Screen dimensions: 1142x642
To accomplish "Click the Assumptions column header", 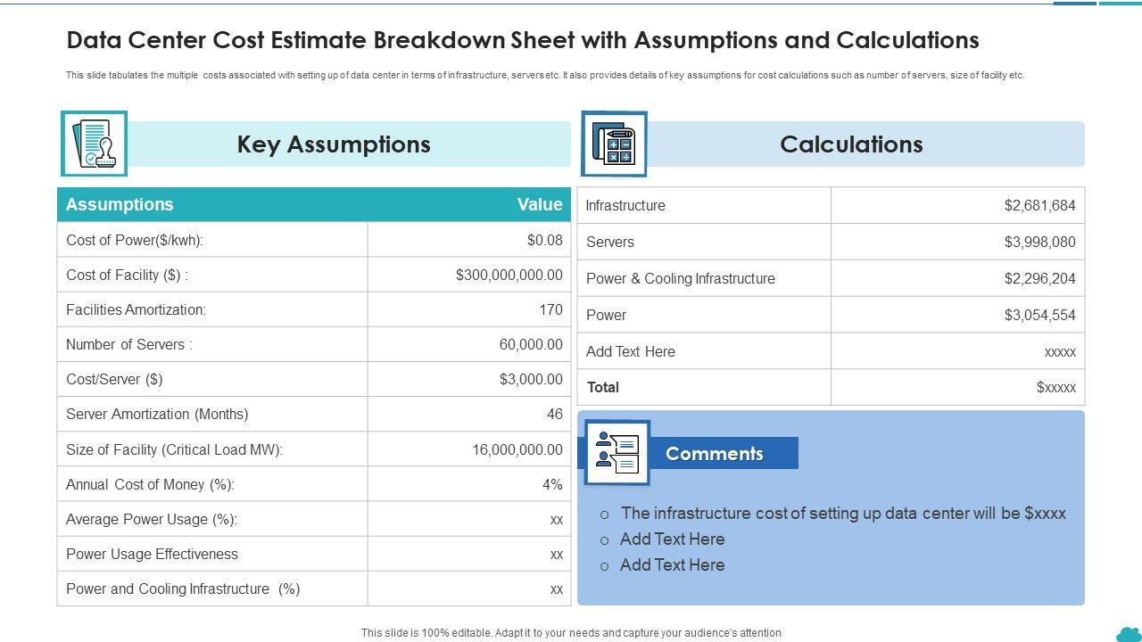I will tap(120, 204).
